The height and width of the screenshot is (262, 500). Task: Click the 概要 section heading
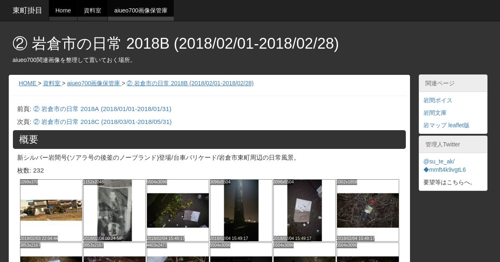209,139
